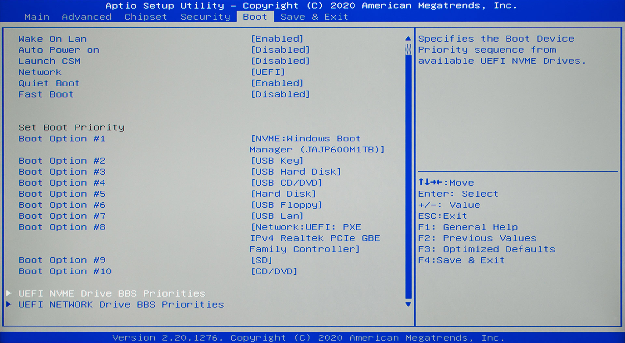Select the Boot Option #1 label
The width and height of the screenshot is (625, 343).
coord(62,139)
